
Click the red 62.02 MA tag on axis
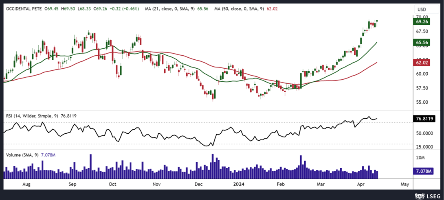(422, 63)
